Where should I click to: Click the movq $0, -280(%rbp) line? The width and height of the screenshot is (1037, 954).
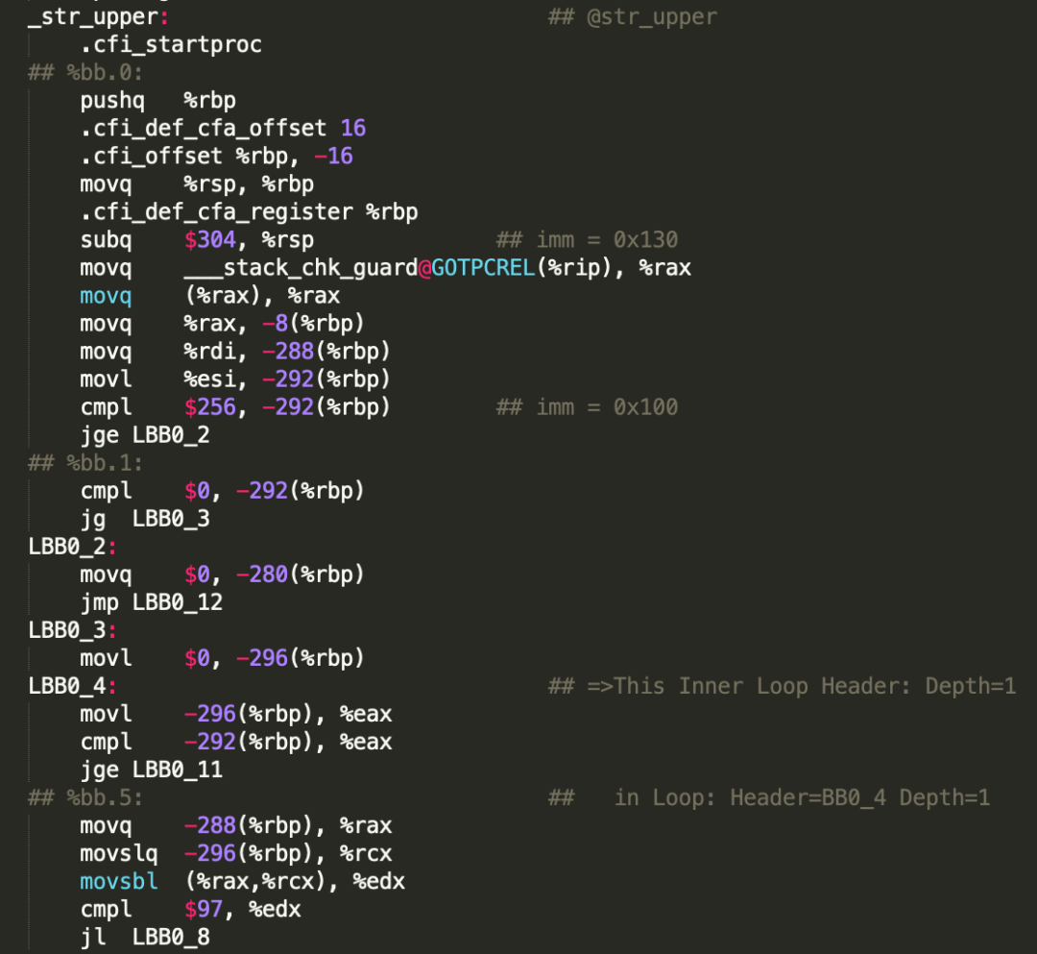pyautogui.click(x=222, y=575)
